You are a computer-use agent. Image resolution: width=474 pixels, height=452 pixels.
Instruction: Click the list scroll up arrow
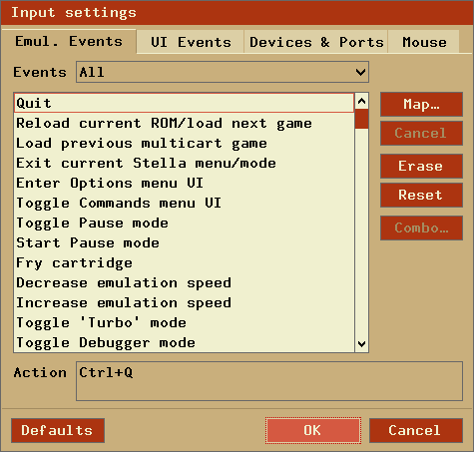(x=361, y=101)
